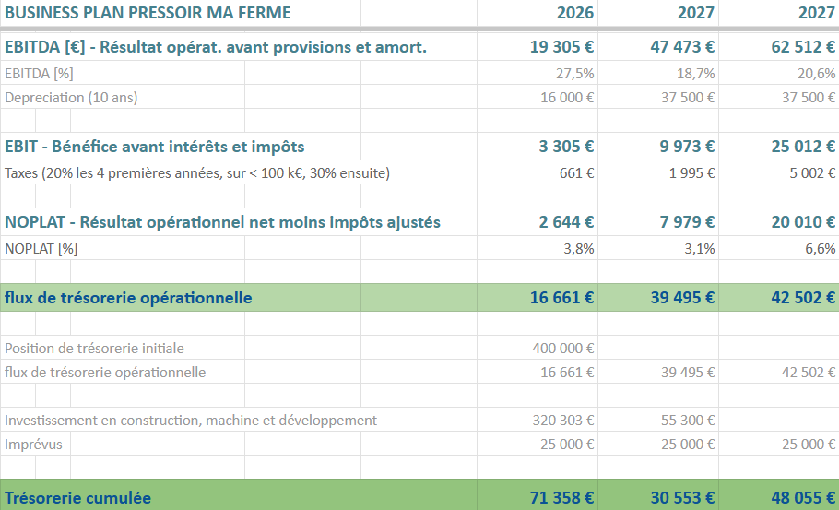
Task: Select the "Depreciation (10 ans)" row label
Action: tap(71, 97)
